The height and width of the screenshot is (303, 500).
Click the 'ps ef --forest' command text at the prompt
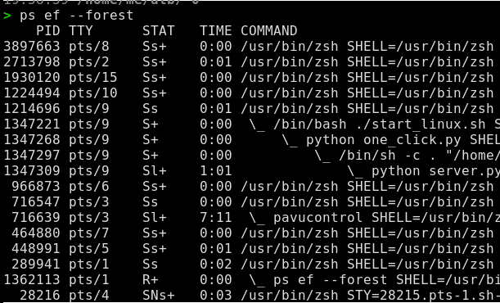point(76,16)
